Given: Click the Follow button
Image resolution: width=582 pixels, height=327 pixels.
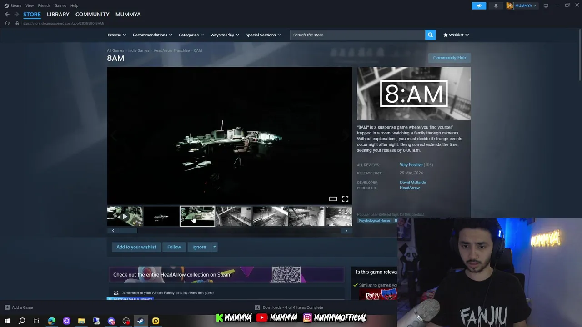Looking at the screenshot, I should point(174,247).
